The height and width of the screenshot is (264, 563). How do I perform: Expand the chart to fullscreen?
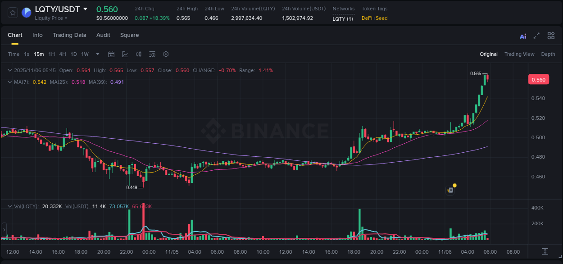(x=536, y=35)
